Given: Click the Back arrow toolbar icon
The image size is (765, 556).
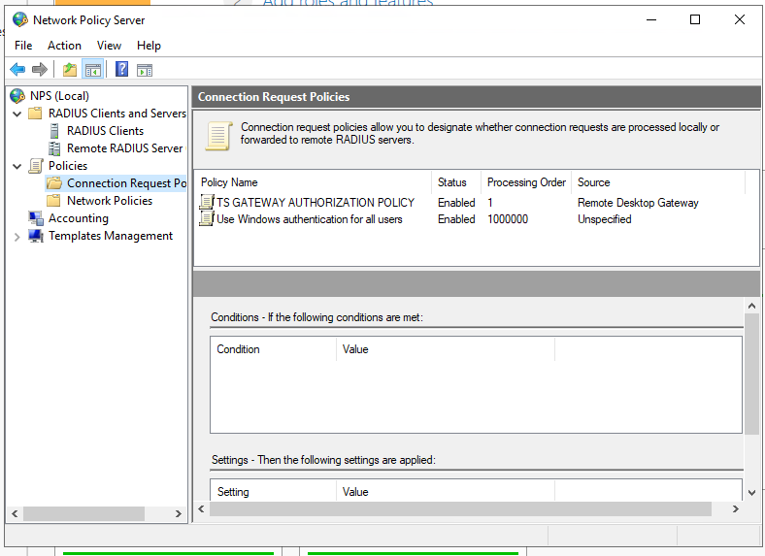Looking at the screenshot, I should pyautogui.click(x=17, y=69).
